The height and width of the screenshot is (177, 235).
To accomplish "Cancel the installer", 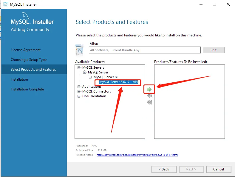I will (219, 169).
